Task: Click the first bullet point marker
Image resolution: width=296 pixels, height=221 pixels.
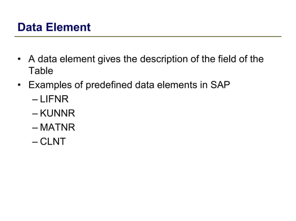Action: [19, 60]
